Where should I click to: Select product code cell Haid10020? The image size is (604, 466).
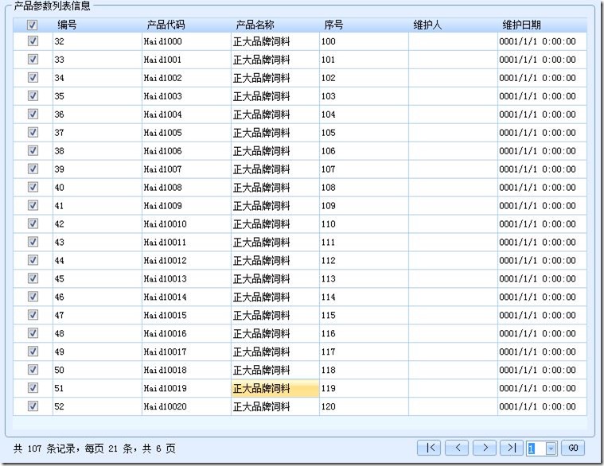pyautogui.click(x=186, y=406)
